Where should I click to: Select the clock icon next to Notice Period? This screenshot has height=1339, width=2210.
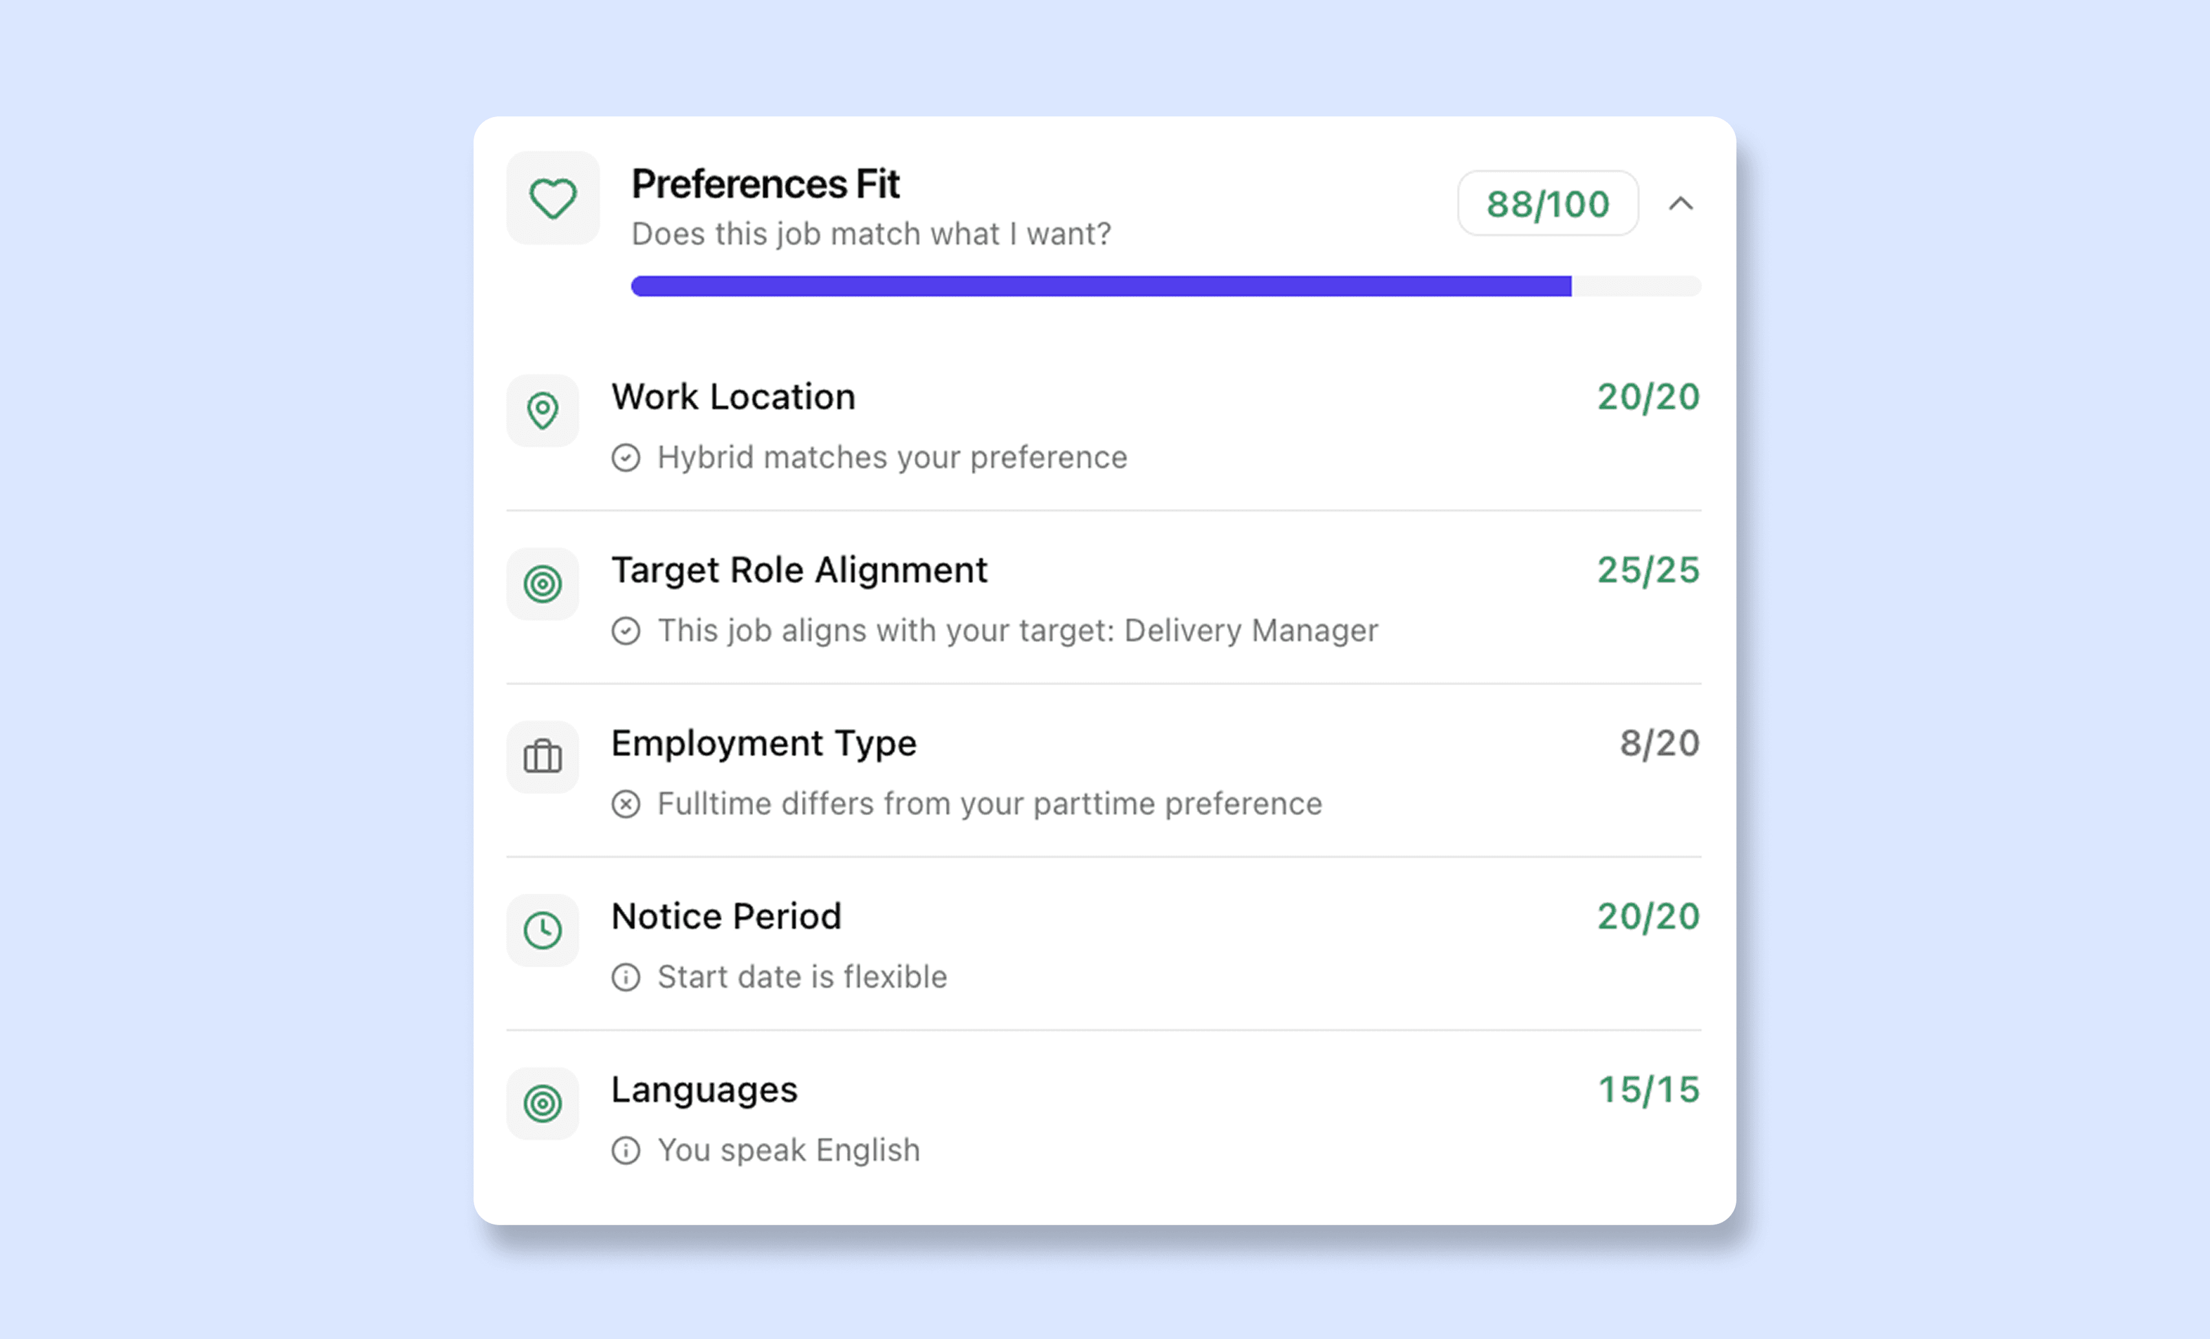[x=543, y=930]
